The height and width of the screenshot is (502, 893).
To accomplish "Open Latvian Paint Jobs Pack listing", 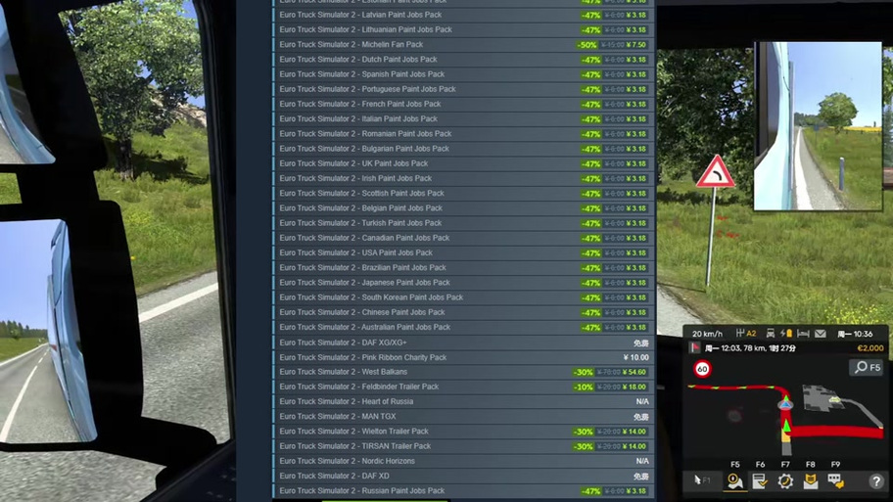I will (x=463, y=15).
